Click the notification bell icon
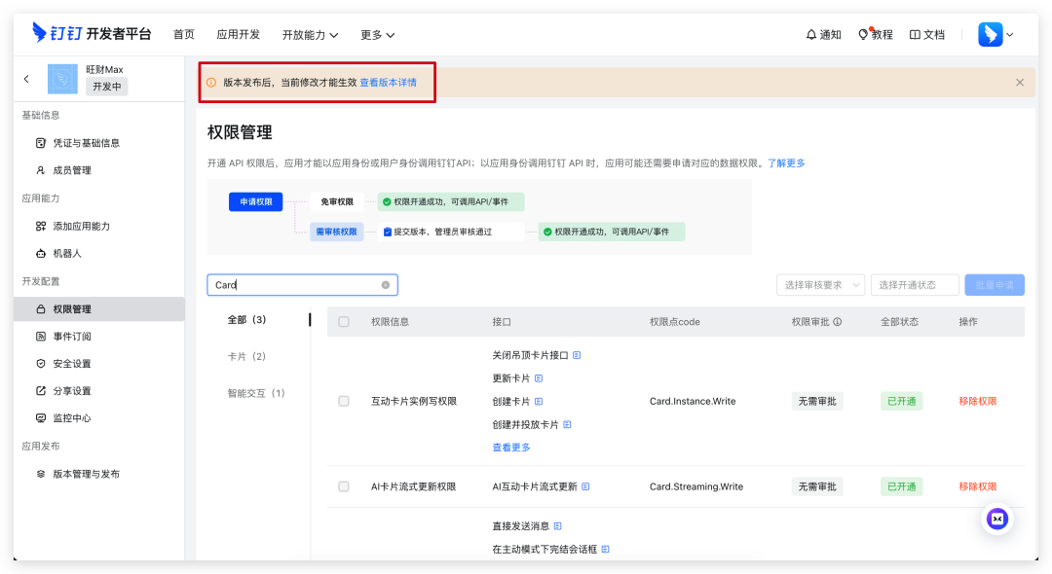 tap(811, 34)
